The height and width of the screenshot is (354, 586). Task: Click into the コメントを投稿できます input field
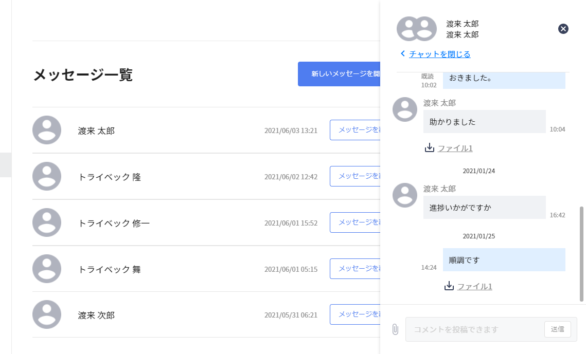475,329
